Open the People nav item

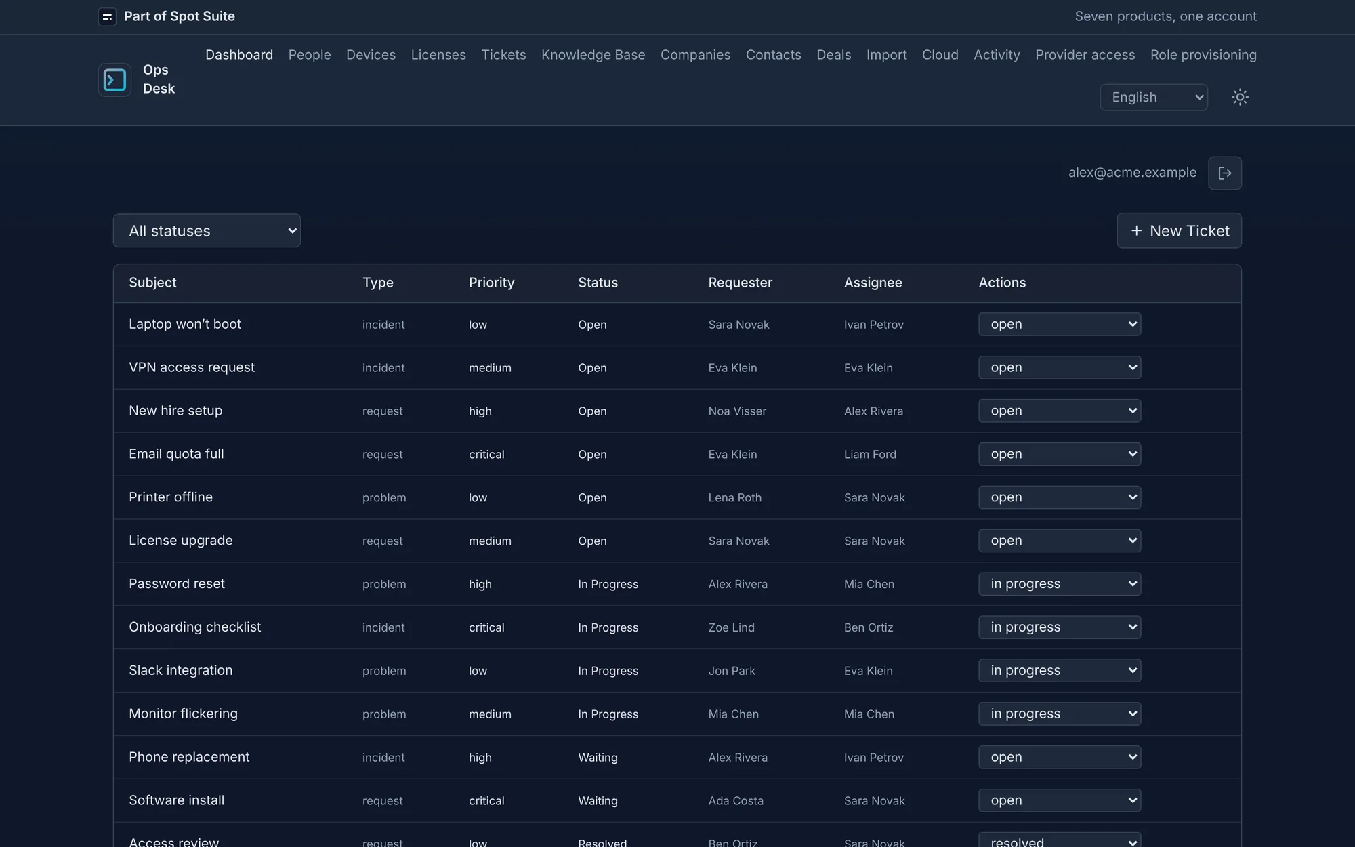pos(310,55)
